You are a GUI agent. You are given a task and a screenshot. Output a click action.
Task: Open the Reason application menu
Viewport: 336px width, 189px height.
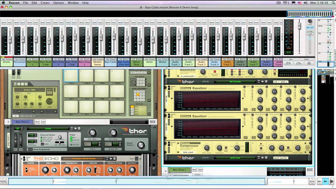14,3
